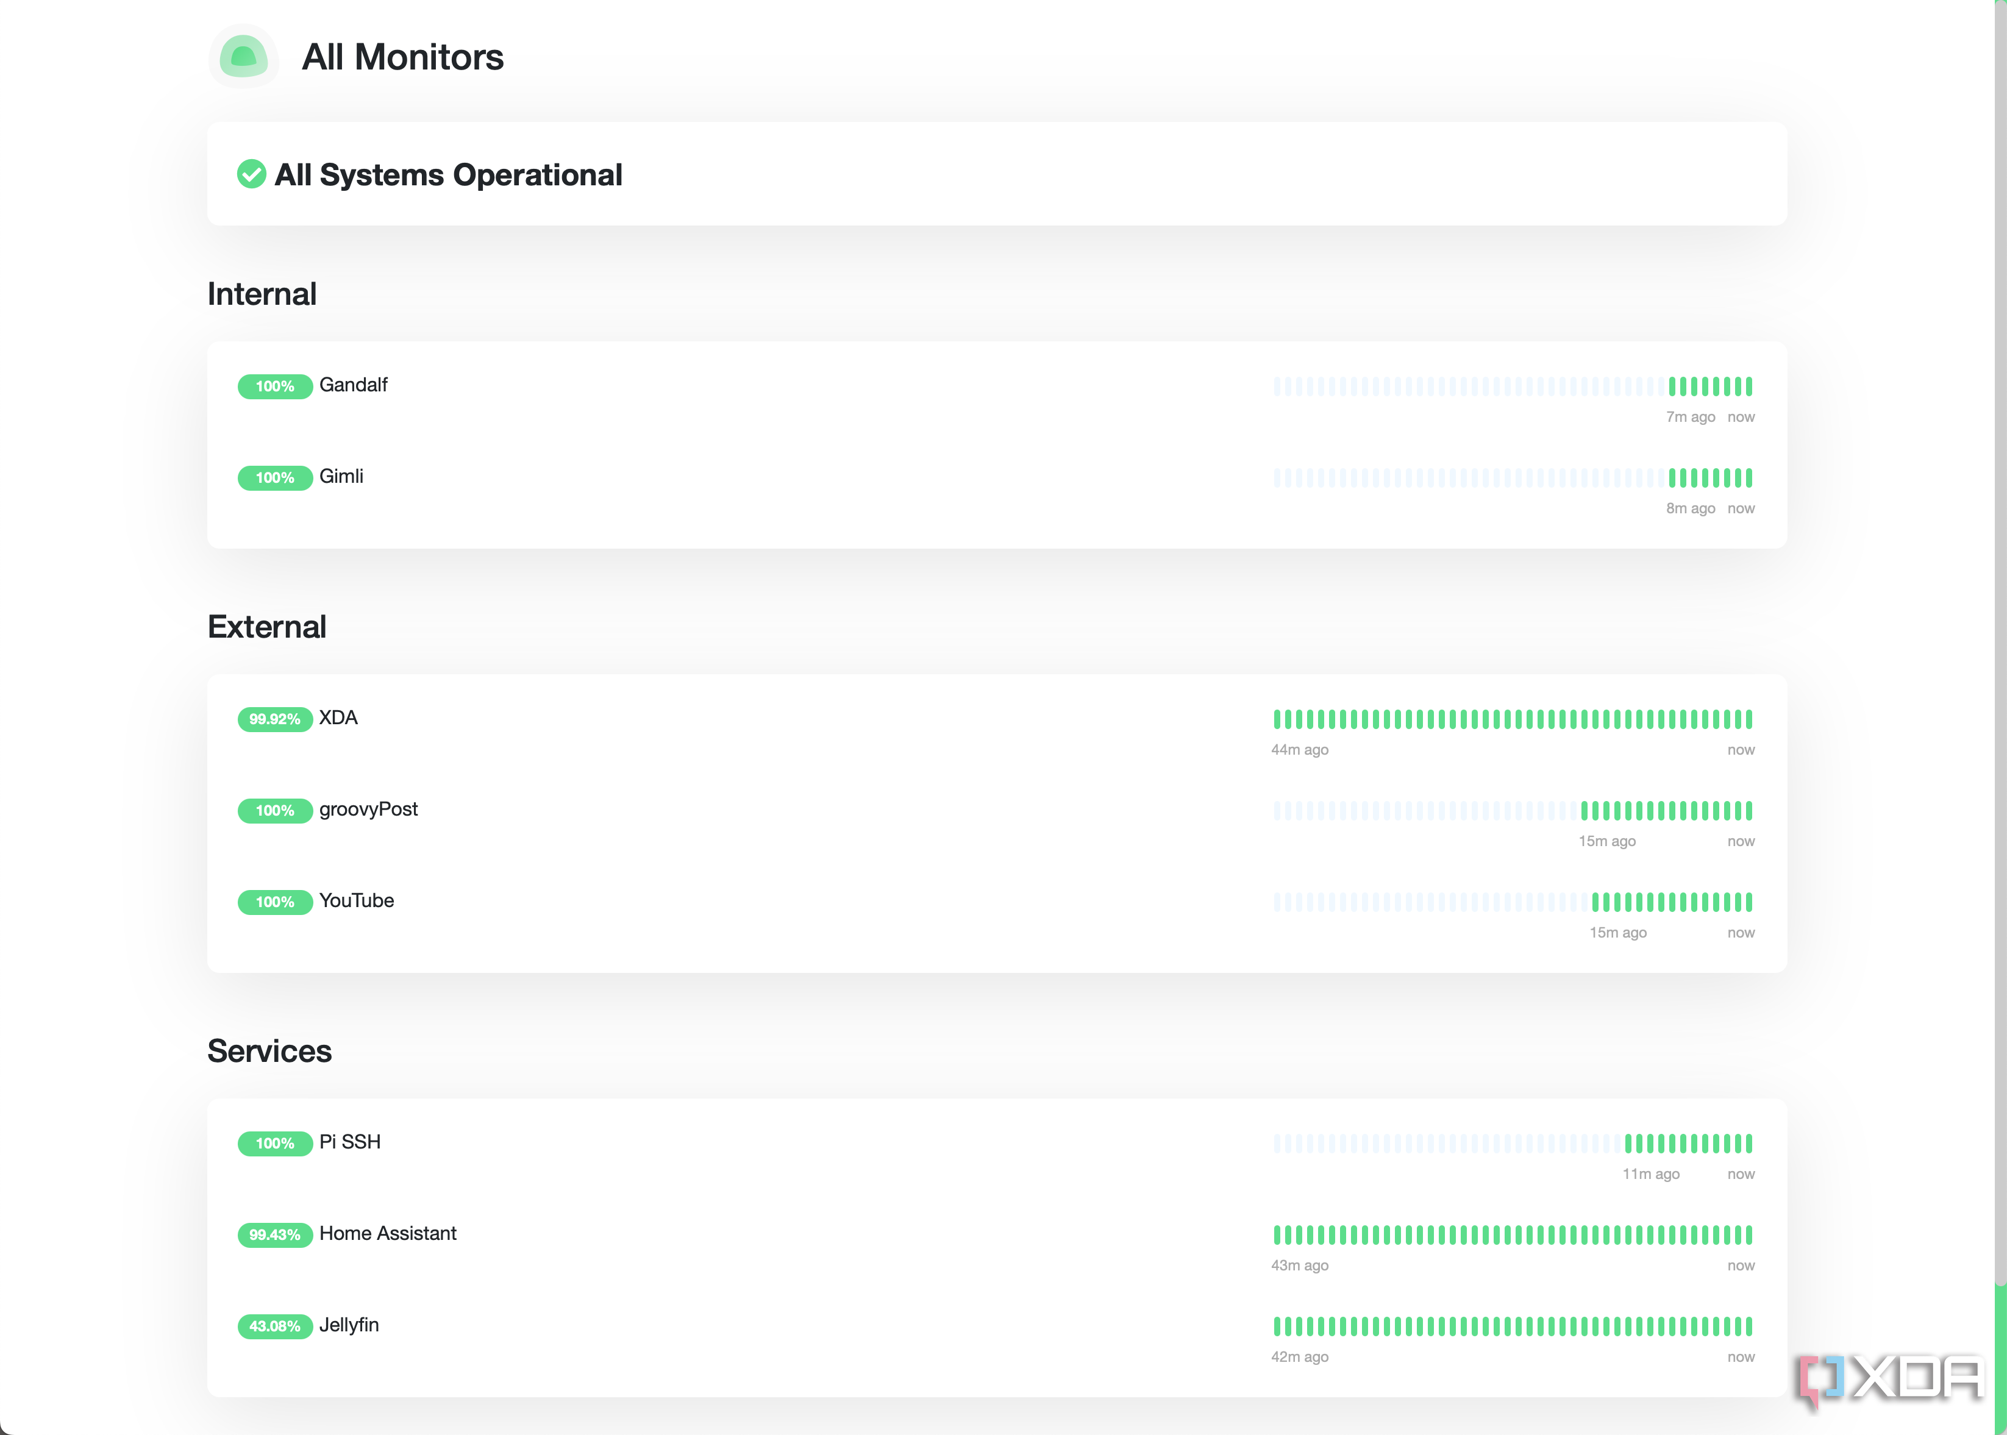Click the Jellyfin heartbeat bar

pos(1513,1326)
